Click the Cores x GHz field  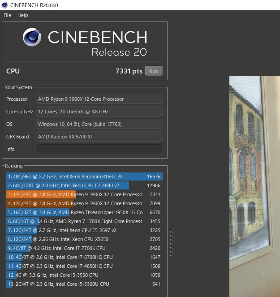tap(99, 112)
